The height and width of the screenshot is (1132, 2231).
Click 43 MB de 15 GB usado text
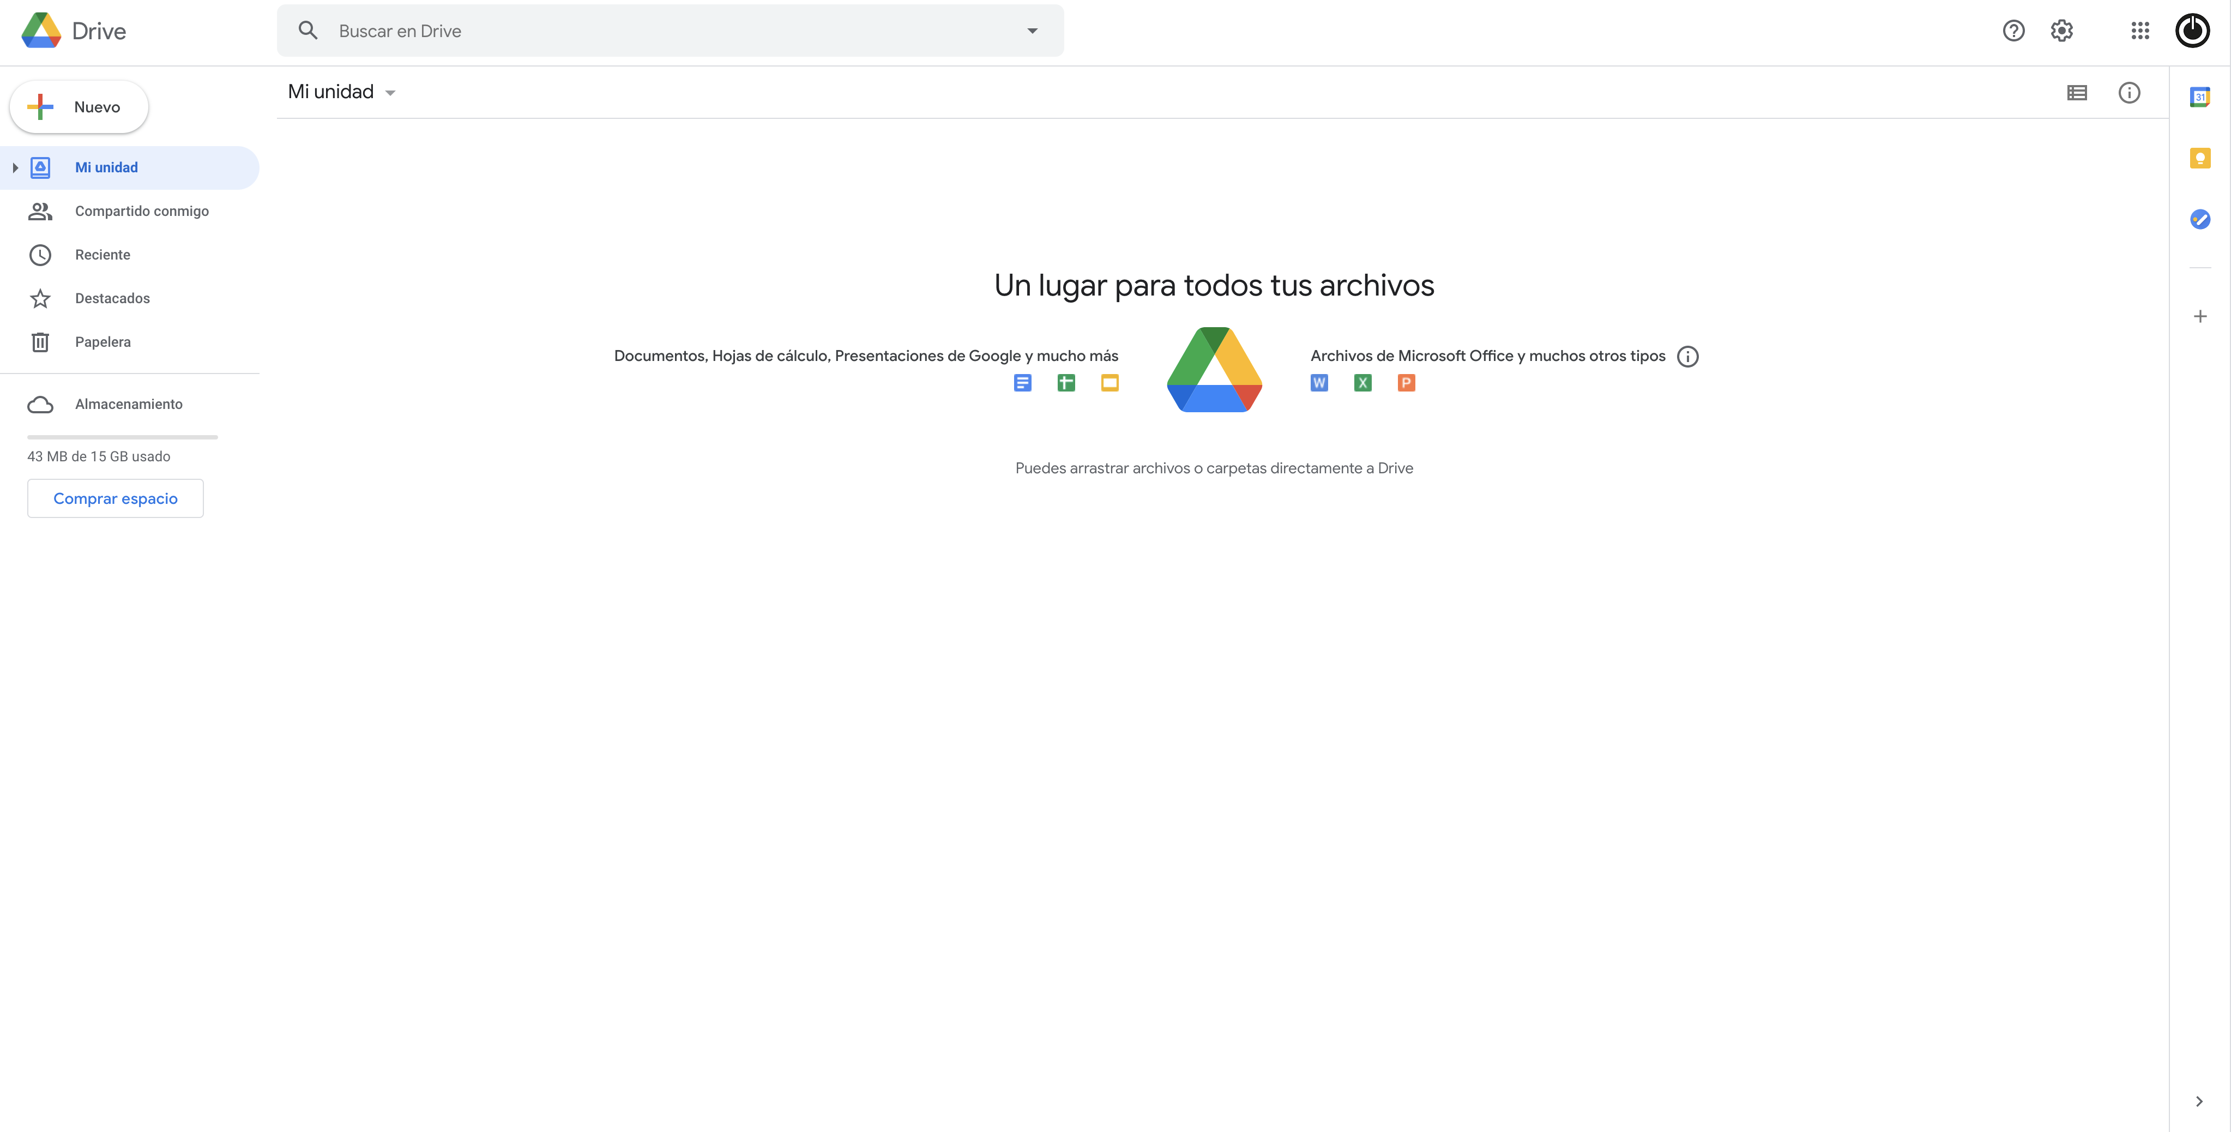[99, 456]
